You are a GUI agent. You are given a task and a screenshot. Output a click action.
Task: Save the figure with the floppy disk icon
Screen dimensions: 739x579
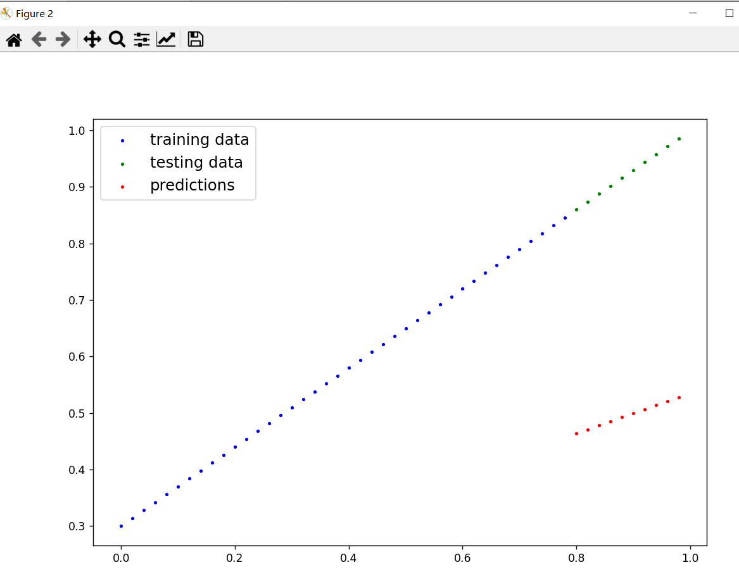click(x=195, y=39)
